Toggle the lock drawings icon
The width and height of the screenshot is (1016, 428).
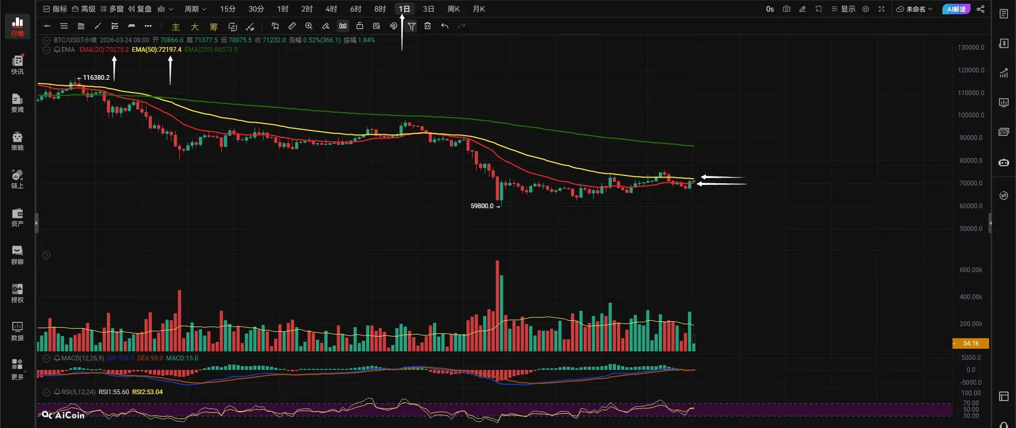(x=360, y=26)
